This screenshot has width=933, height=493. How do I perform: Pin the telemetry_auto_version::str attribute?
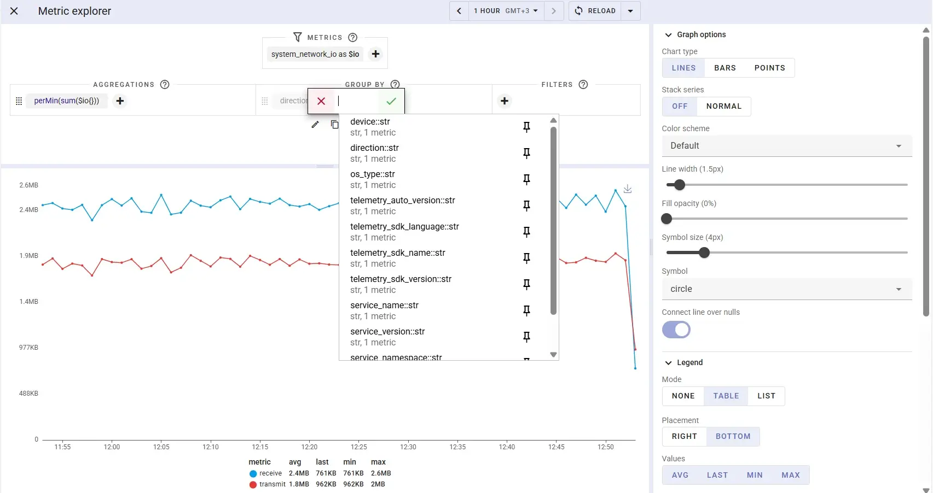coord(526,206)
